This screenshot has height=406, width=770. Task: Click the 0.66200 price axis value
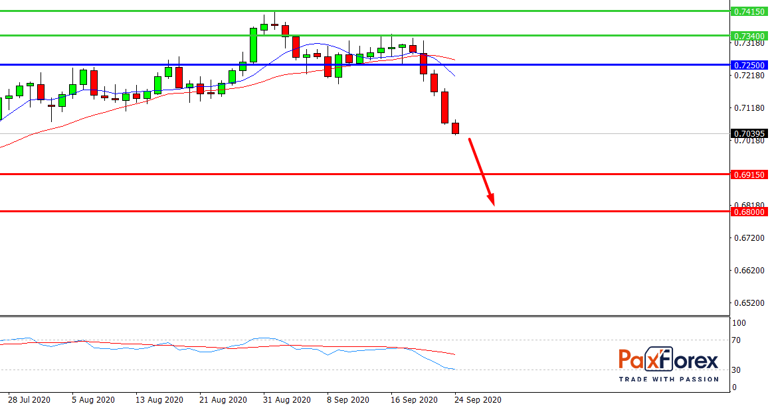(750, 270)
